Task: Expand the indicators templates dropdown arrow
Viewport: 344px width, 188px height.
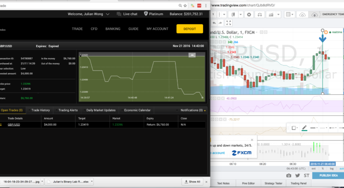Action: click(278, 15)
